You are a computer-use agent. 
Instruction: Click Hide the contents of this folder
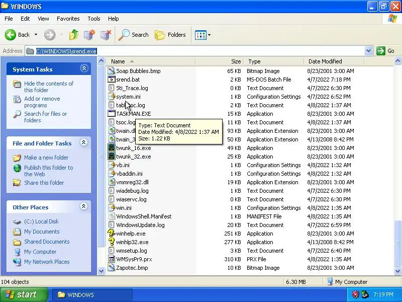point(49,87)
